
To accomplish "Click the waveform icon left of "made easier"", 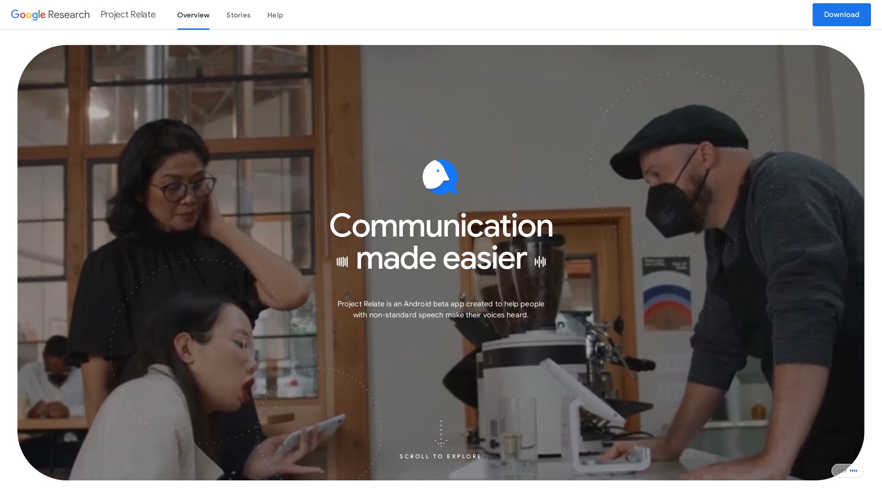I will coord(342,262).
